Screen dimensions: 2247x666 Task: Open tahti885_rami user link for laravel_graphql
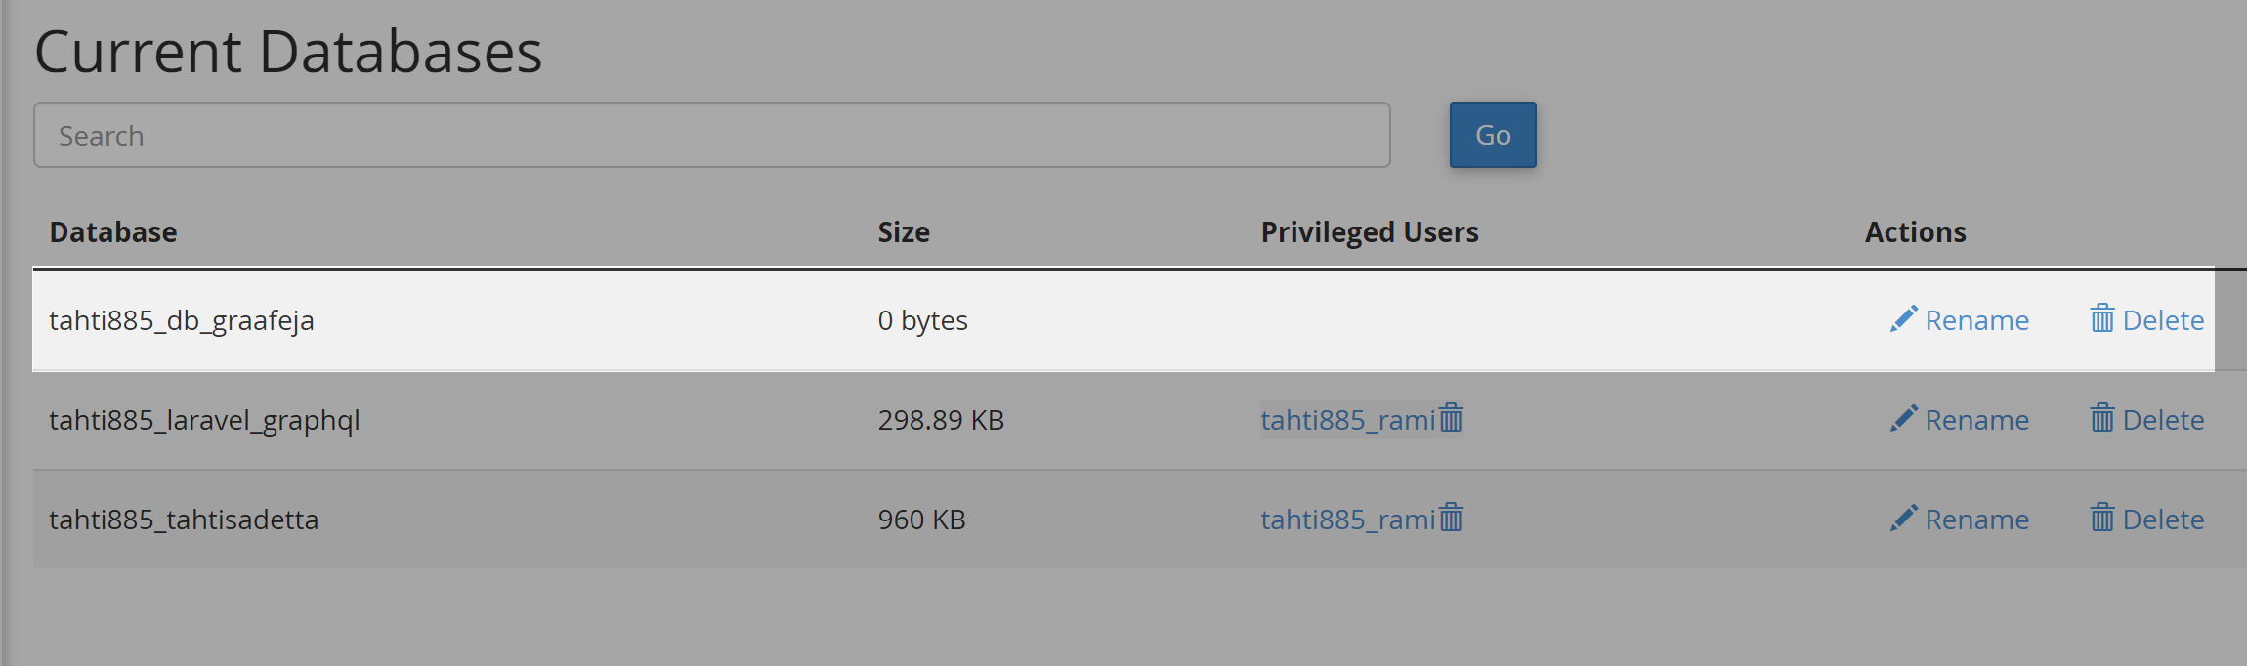(x=1348, y=420)
